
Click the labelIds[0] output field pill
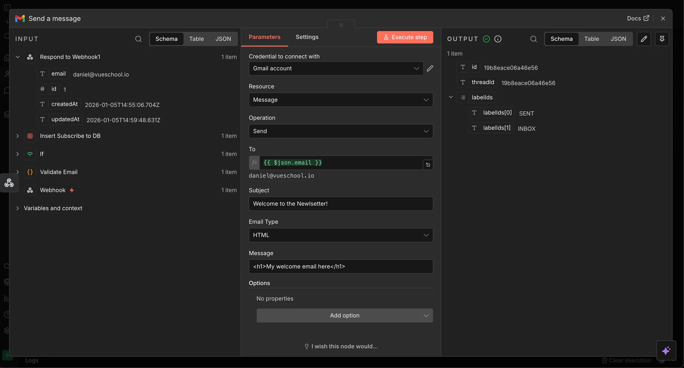tap(492, 113)
